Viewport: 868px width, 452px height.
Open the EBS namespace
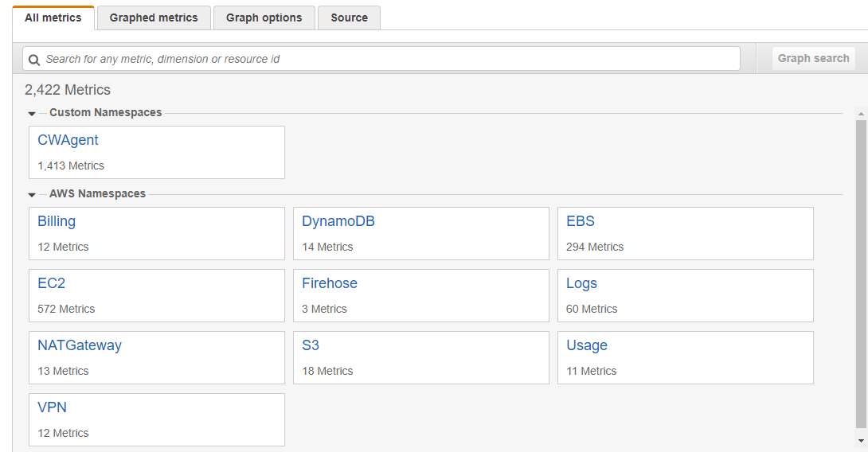[581, 221]
